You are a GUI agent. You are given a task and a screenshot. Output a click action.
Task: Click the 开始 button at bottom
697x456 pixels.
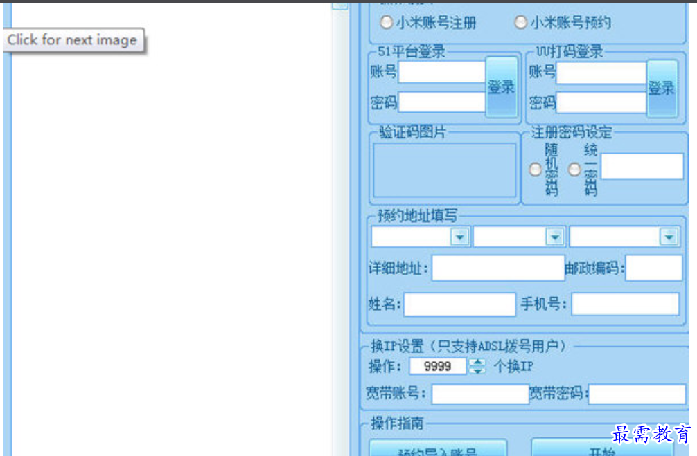point(602,448)
